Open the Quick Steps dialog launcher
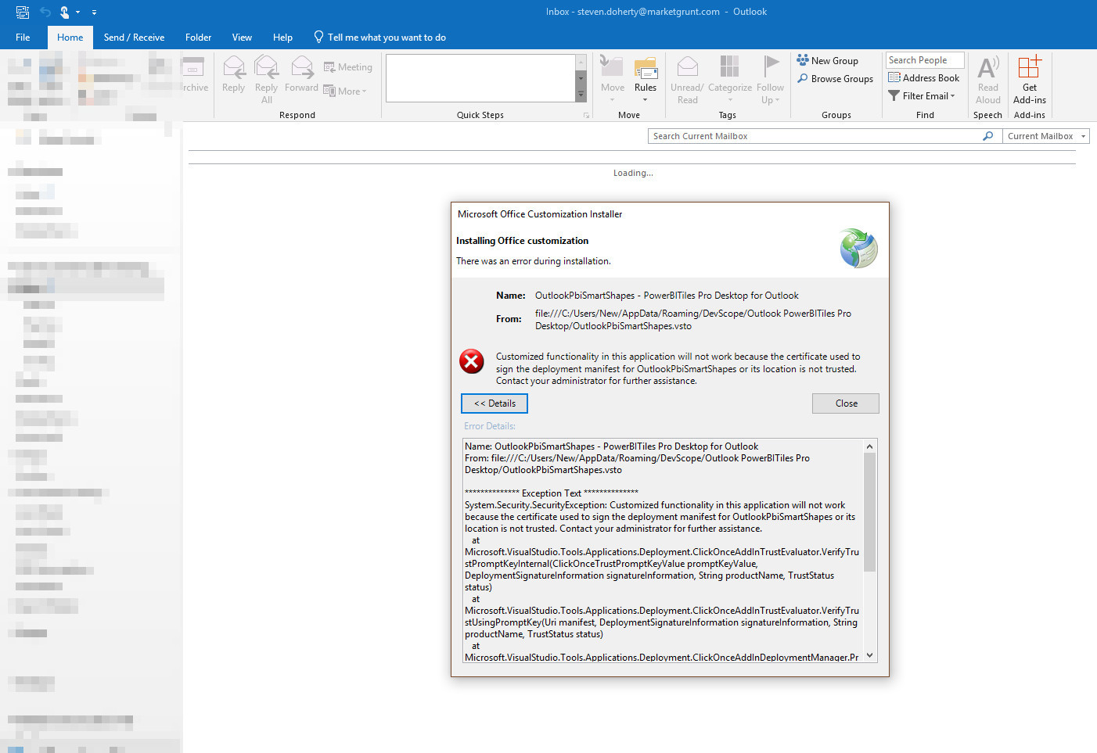 [x=586, y=116]
